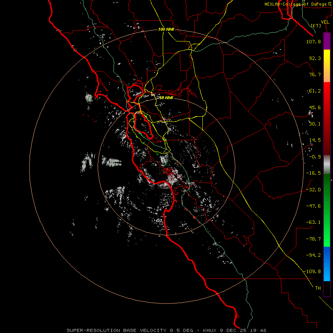Pick the purple segment of velocity scale

(327, 41)
